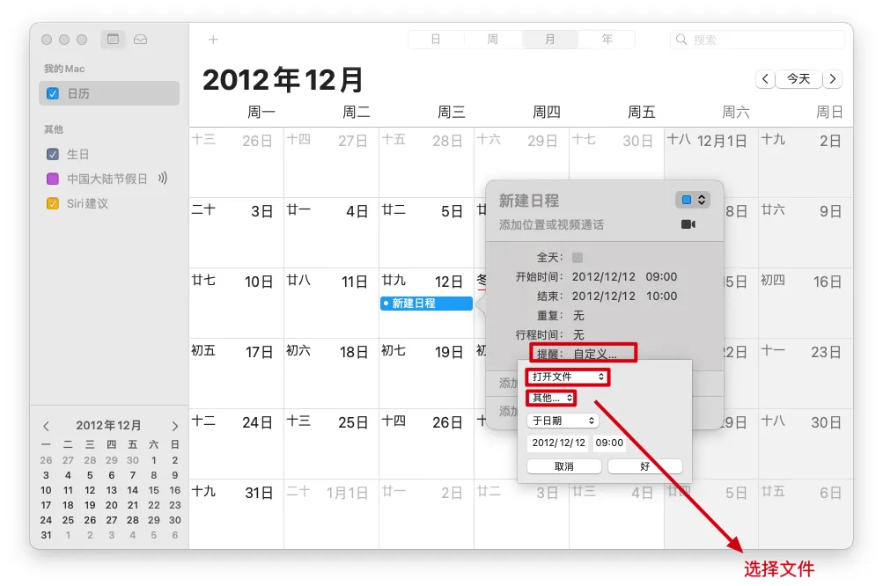Open the event calendar color picker
Image resolution: width=883 pixels, height=586 pixels.
[x=692, y=200]
